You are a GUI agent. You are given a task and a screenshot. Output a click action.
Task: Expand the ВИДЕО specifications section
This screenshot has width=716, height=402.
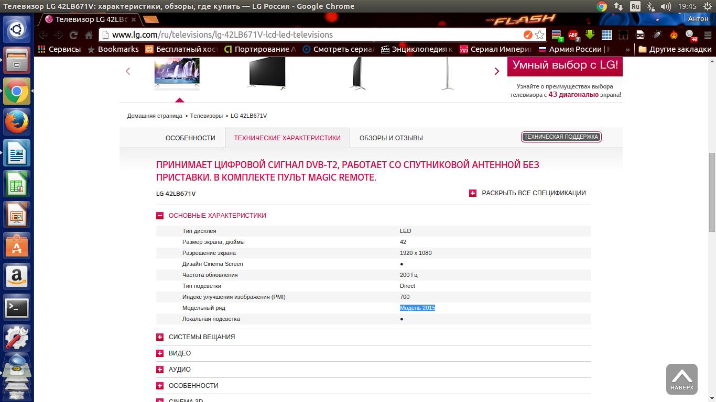tap(160, 353)
